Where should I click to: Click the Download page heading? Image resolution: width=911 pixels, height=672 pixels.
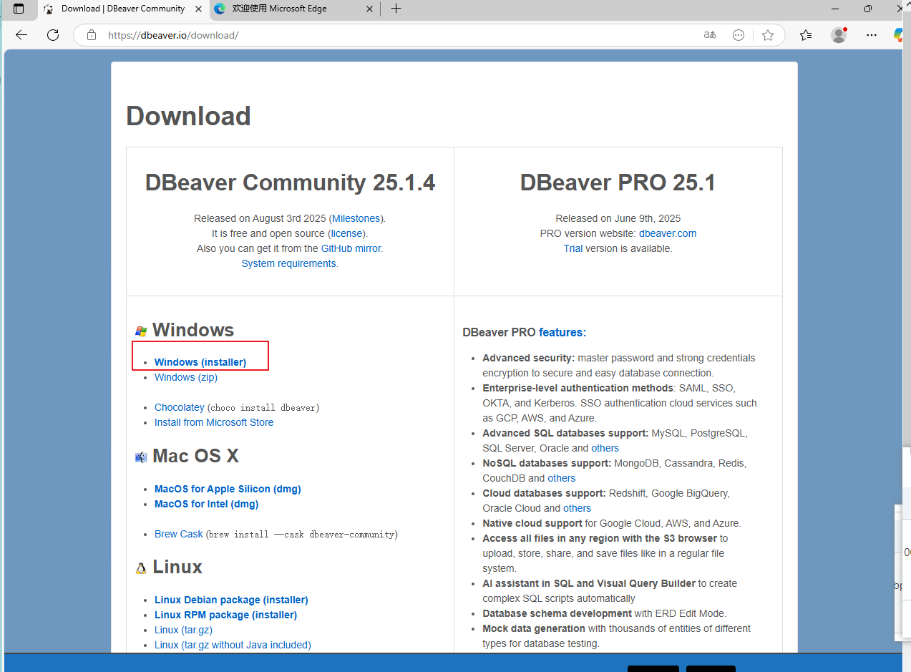188,116
